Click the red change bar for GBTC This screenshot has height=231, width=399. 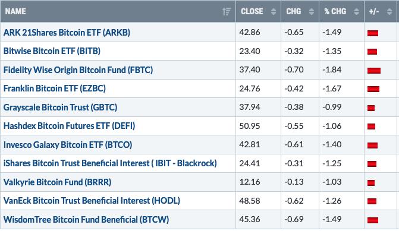coord(371,108)
